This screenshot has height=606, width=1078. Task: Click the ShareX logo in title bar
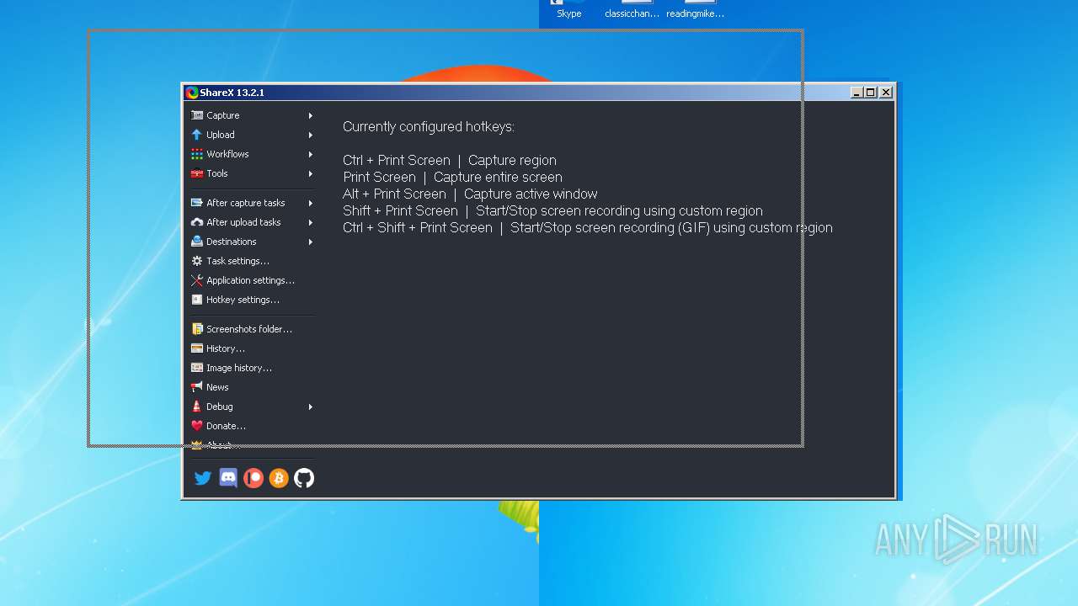tap(192, 93)
